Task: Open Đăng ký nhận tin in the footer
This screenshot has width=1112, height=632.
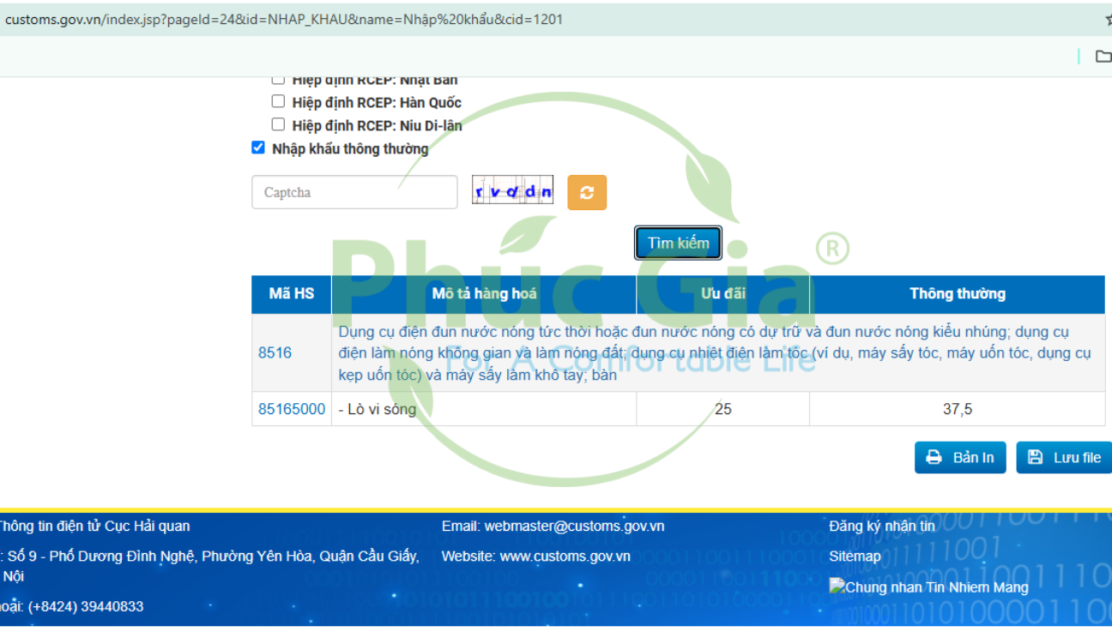Action: [882, 527]
